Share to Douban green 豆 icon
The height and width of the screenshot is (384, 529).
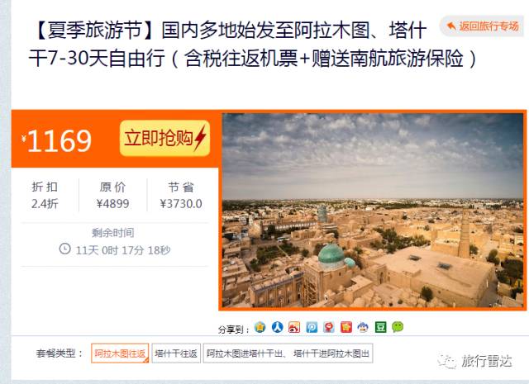[380, 327]
